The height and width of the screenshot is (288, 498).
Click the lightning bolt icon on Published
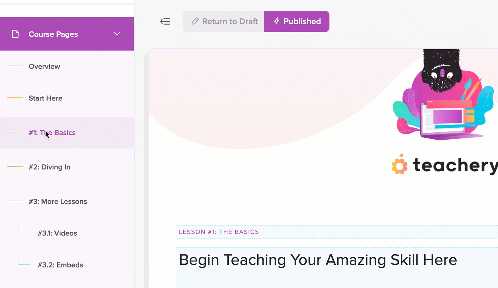coord(277,21)
